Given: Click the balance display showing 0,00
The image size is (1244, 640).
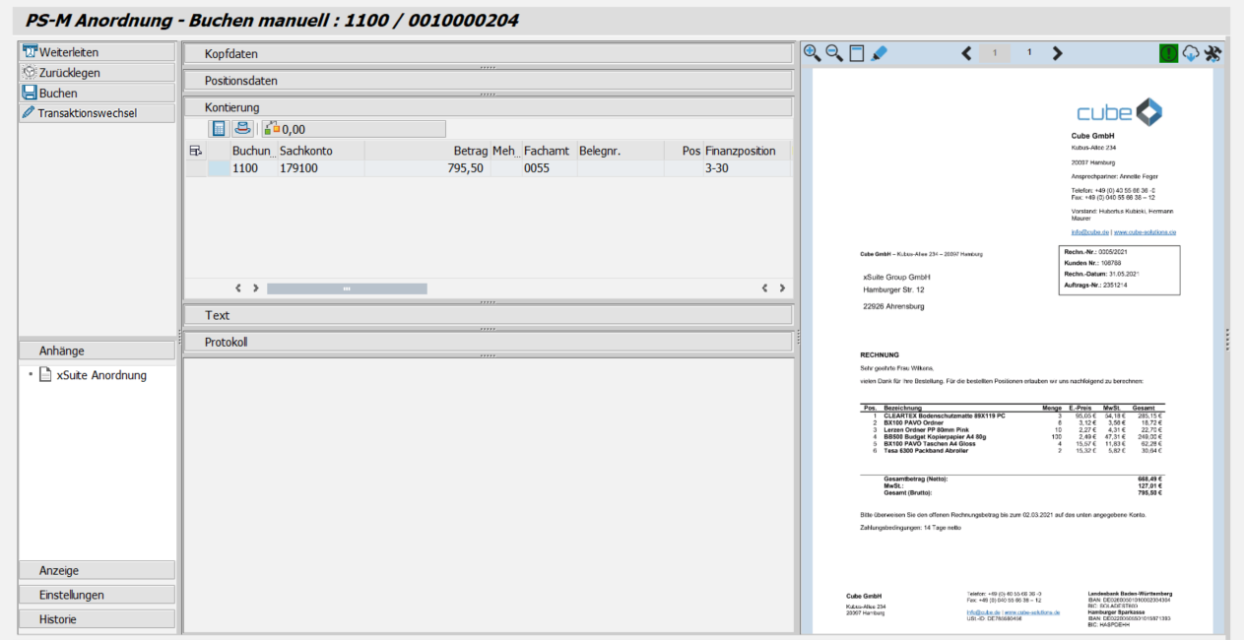Looking at the screenshot, I should click(295, 128).
